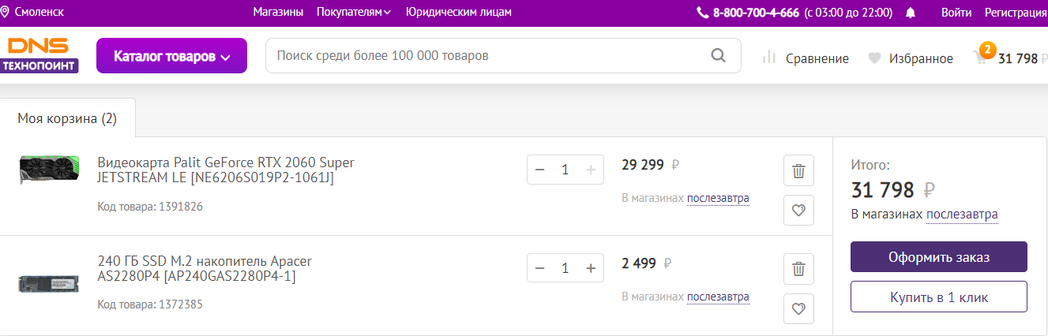Image resolution: width=1048 pixels, height=336 pixels.
Task: Expand the Покупателям menu
Action: click(354, 12)
